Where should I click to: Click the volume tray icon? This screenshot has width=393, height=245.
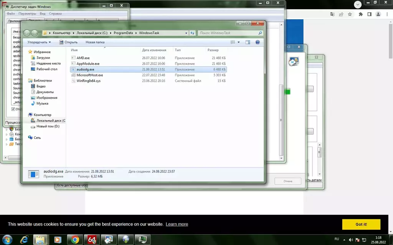(351, 240)
